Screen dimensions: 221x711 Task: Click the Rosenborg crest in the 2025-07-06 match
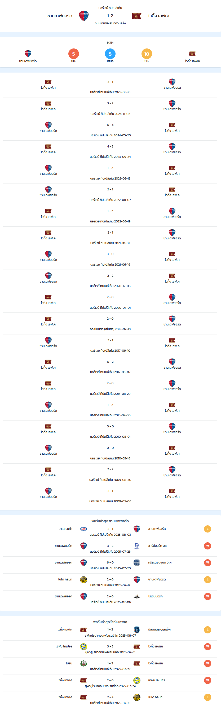137,596
